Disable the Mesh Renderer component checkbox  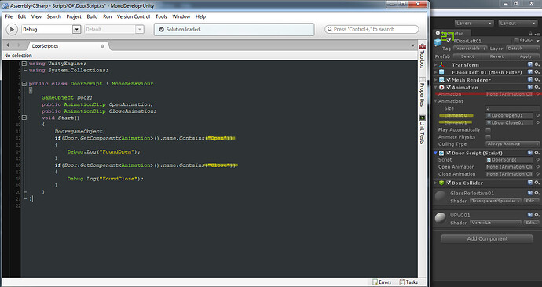[449, 80]
